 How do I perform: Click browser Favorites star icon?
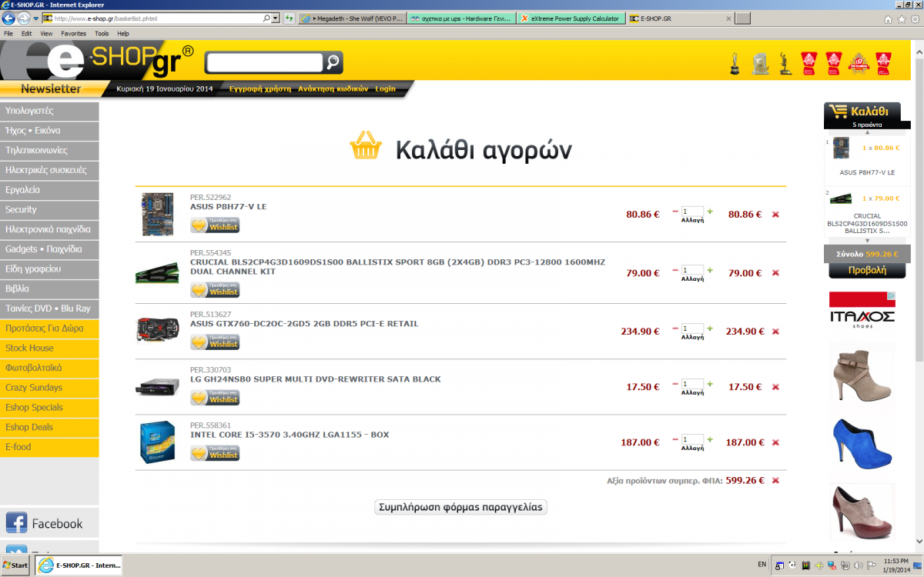tap(902, 19)
